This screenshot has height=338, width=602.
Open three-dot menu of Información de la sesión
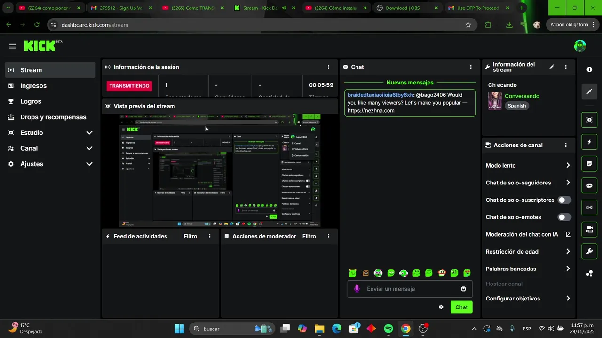click(x=328, y=67)
